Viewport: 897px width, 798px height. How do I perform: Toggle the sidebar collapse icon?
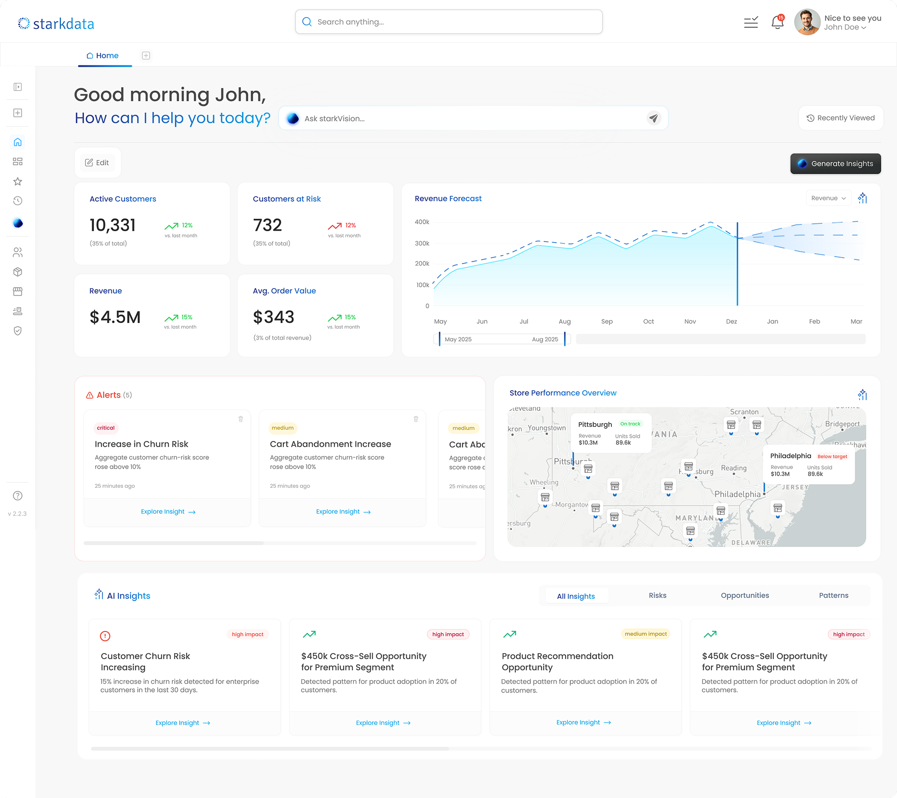point(18,87)
